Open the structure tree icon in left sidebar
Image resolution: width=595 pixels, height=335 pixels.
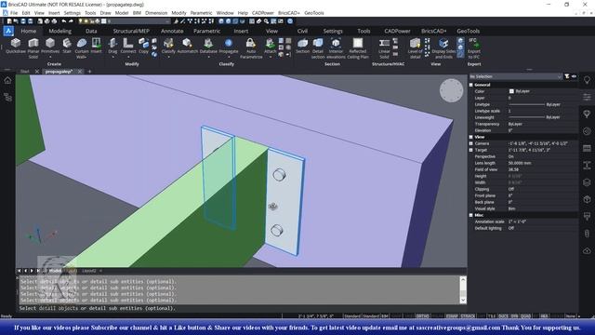click(7, 97)
